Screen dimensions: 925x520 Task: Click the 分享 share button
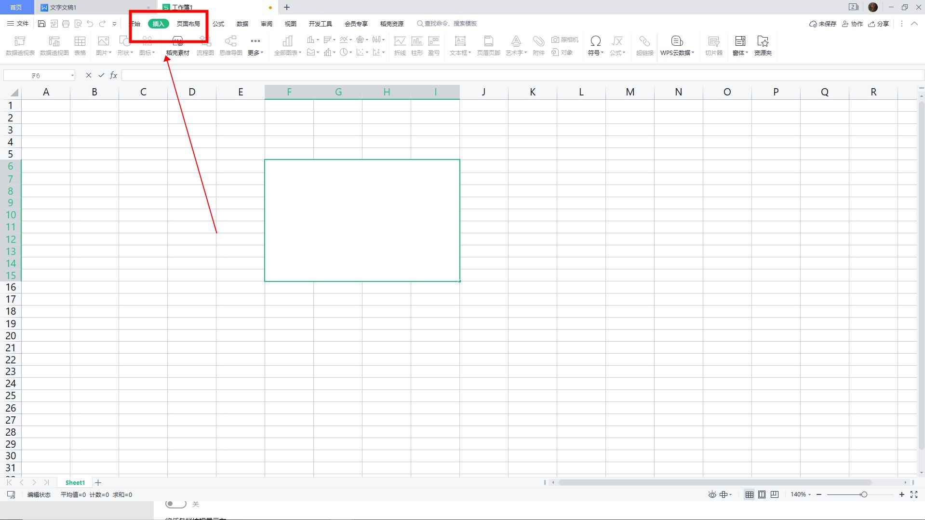pyautogui.click(x=878, y=24)
